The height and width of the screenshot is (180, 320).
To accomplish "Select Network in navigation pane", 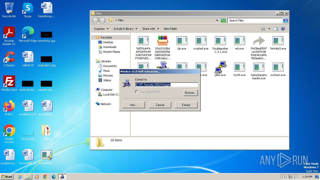I will 106,104.
